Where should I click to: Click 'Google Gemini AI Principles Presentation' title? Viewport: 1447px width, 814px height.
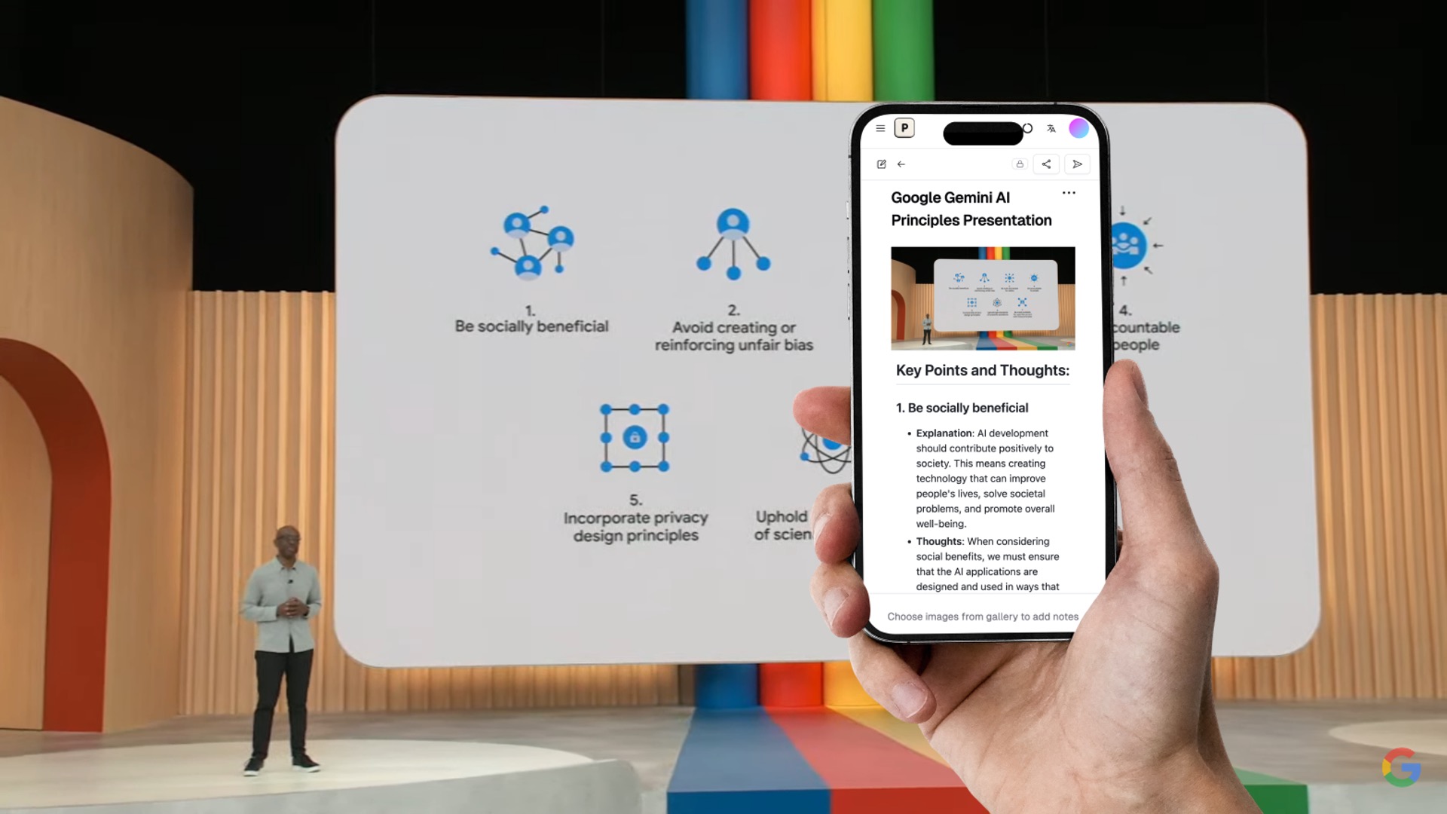969,208
